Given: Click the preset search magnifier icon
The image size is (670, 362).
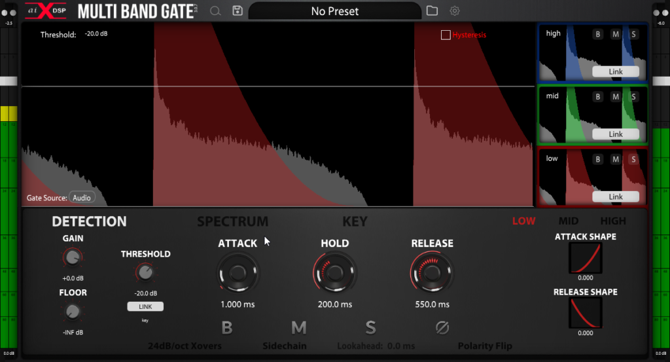Looking at the screenshot, I should coord(215,11).
